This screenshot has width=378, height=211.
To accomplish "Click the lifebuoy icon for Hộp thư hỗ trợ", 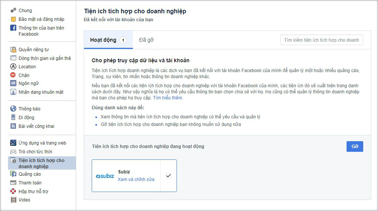I will (13, 191).
